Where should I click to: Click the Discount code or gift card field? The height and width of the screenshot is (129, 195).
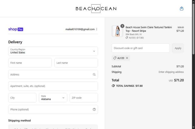pos(141,48)
